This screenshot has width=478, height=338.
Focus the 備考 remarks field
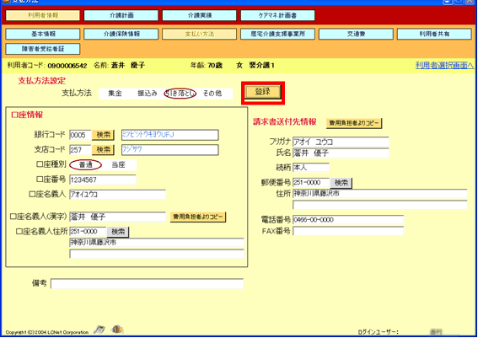(x=147, y=283)
